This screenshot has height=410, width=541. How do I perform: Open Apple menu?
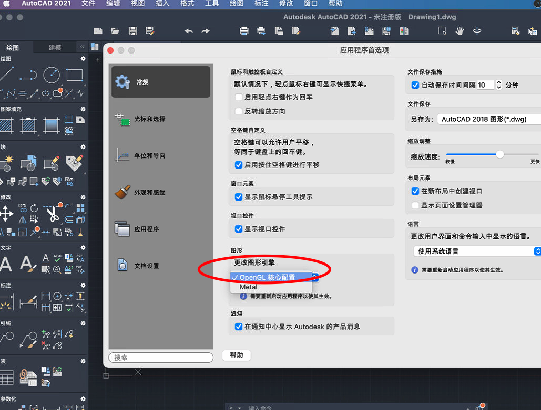pyautogui.click(x=6, y=4)
